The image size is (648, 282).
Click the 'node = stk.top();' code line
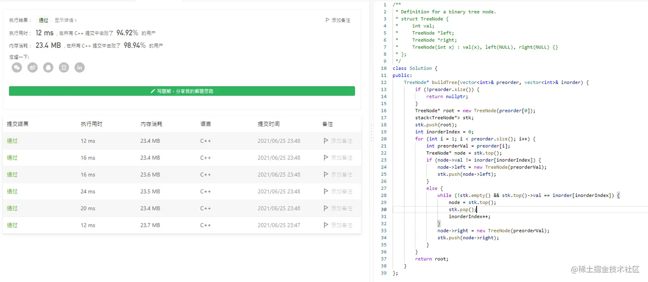(x=472, y=202)
